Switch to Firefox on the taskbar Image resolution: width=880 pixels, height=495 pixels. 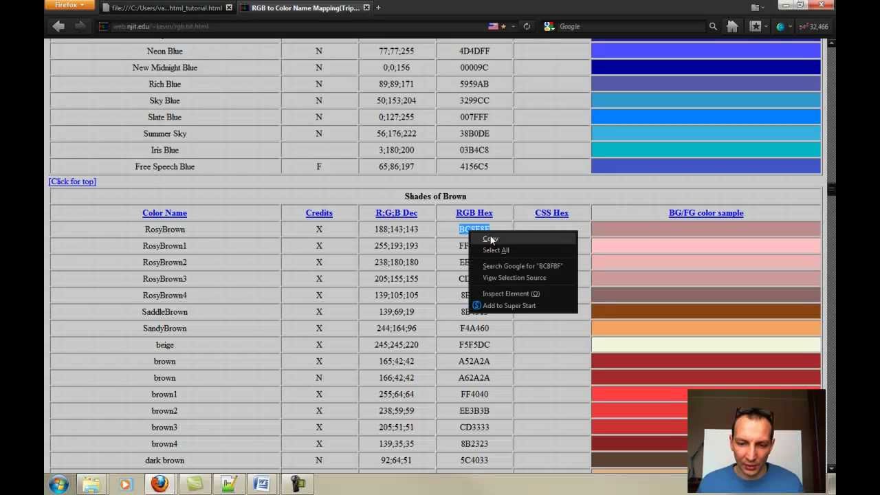coord(159,484)
